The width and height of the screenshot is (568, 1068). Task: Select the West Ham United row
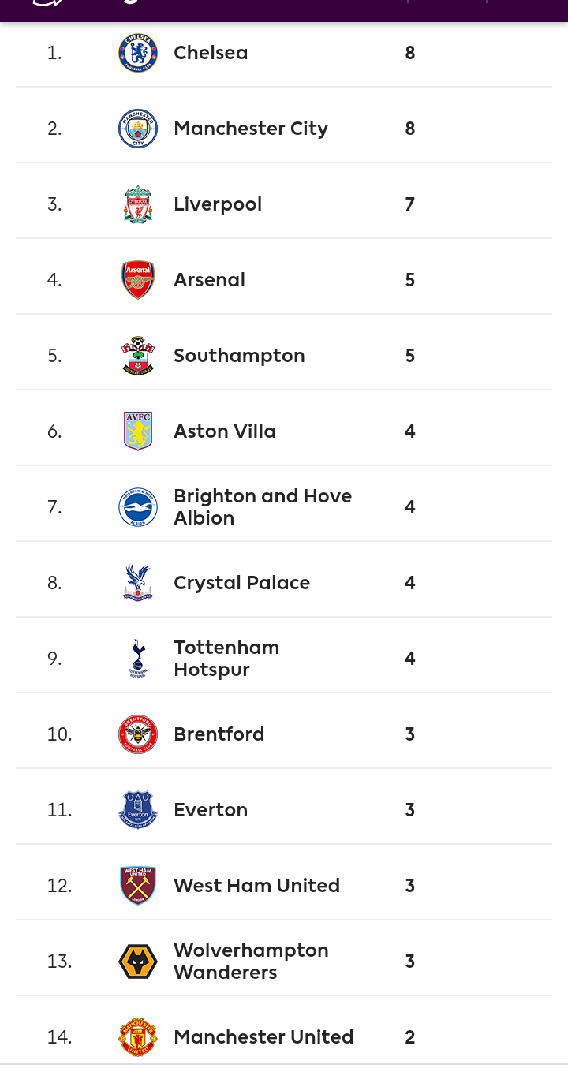click(x=284, y=886)
